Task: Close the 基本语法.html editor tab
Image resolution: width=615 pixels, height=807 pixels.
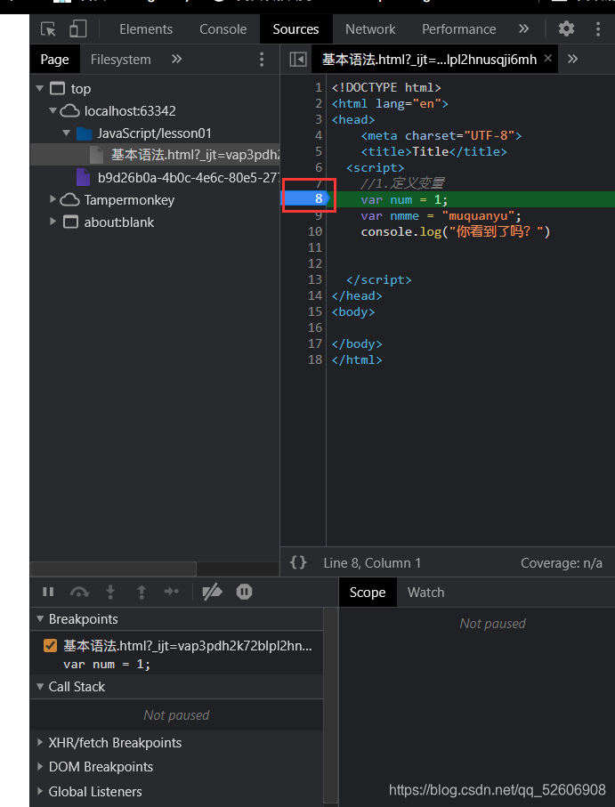Action: pos(548,58)
